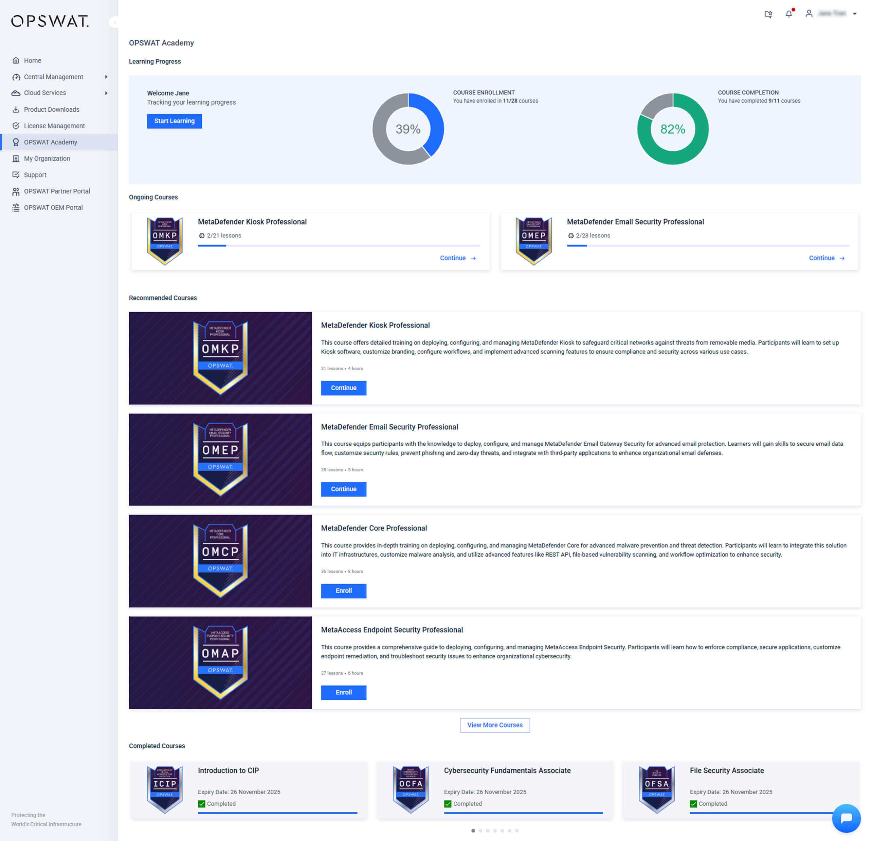Open the chat support bubble

point(846,818)
